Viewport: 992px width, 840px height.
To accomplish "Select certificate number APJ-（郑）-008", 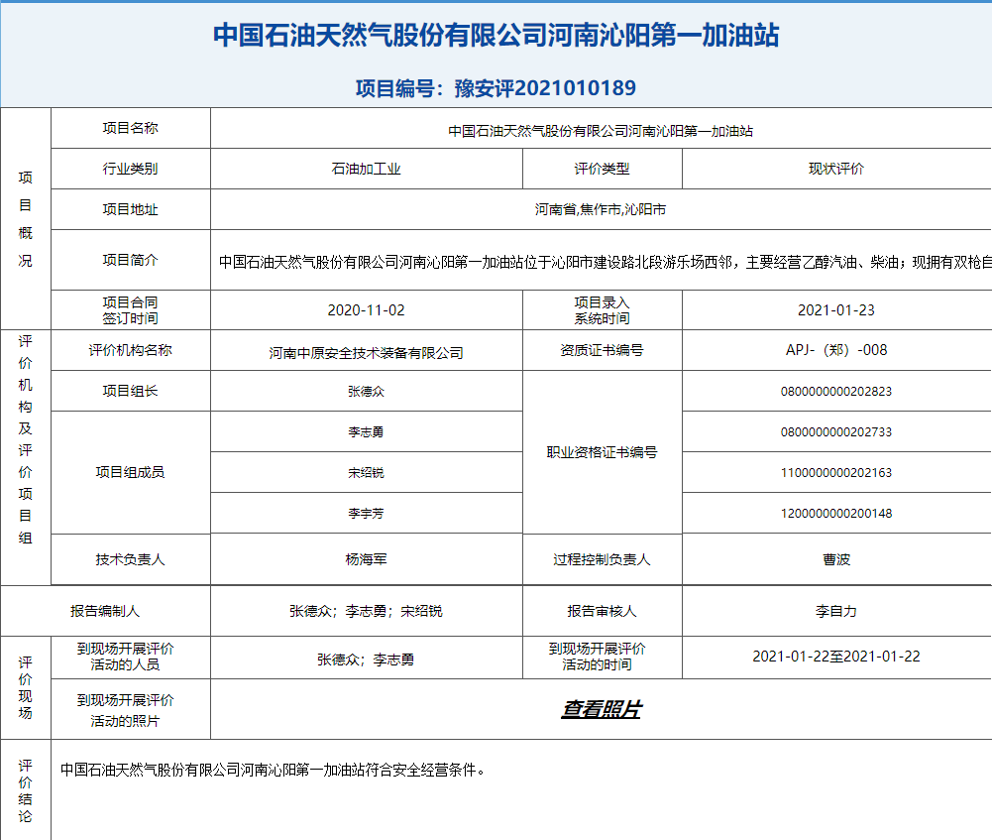I will (836, 350).
